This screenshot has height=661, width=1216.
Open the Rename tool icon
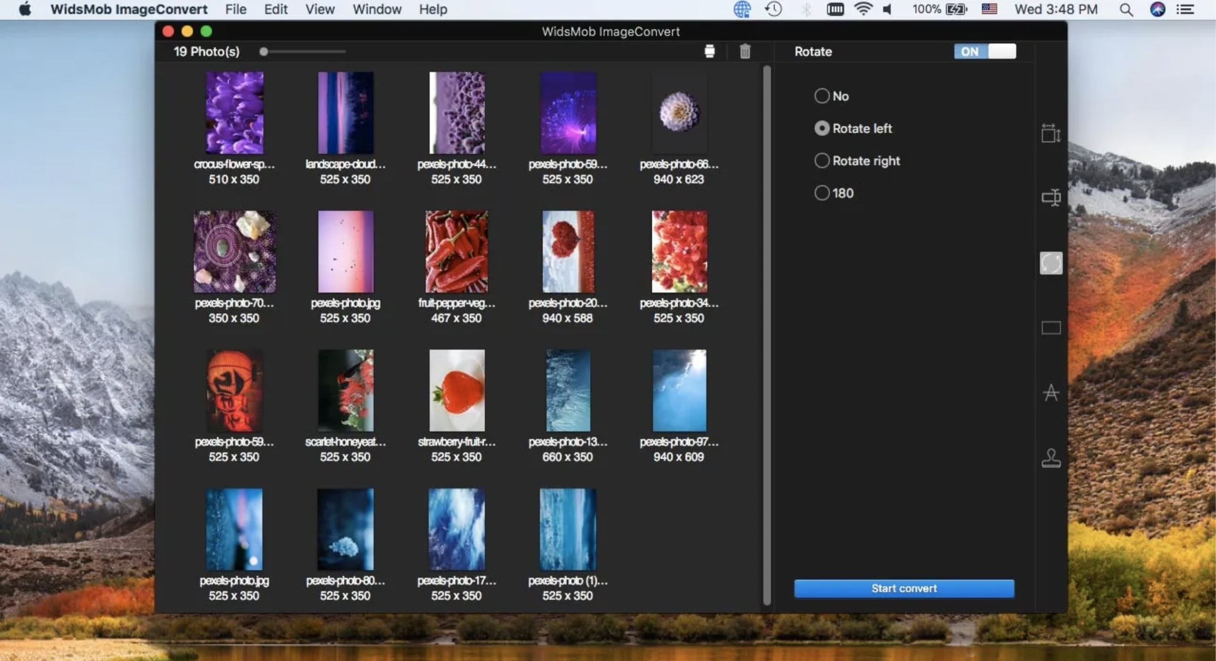pyautogui.click(x=1051, y=197)
